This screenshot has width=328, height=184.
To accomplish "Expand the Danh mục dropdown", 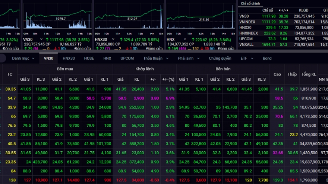I will 23,58.
